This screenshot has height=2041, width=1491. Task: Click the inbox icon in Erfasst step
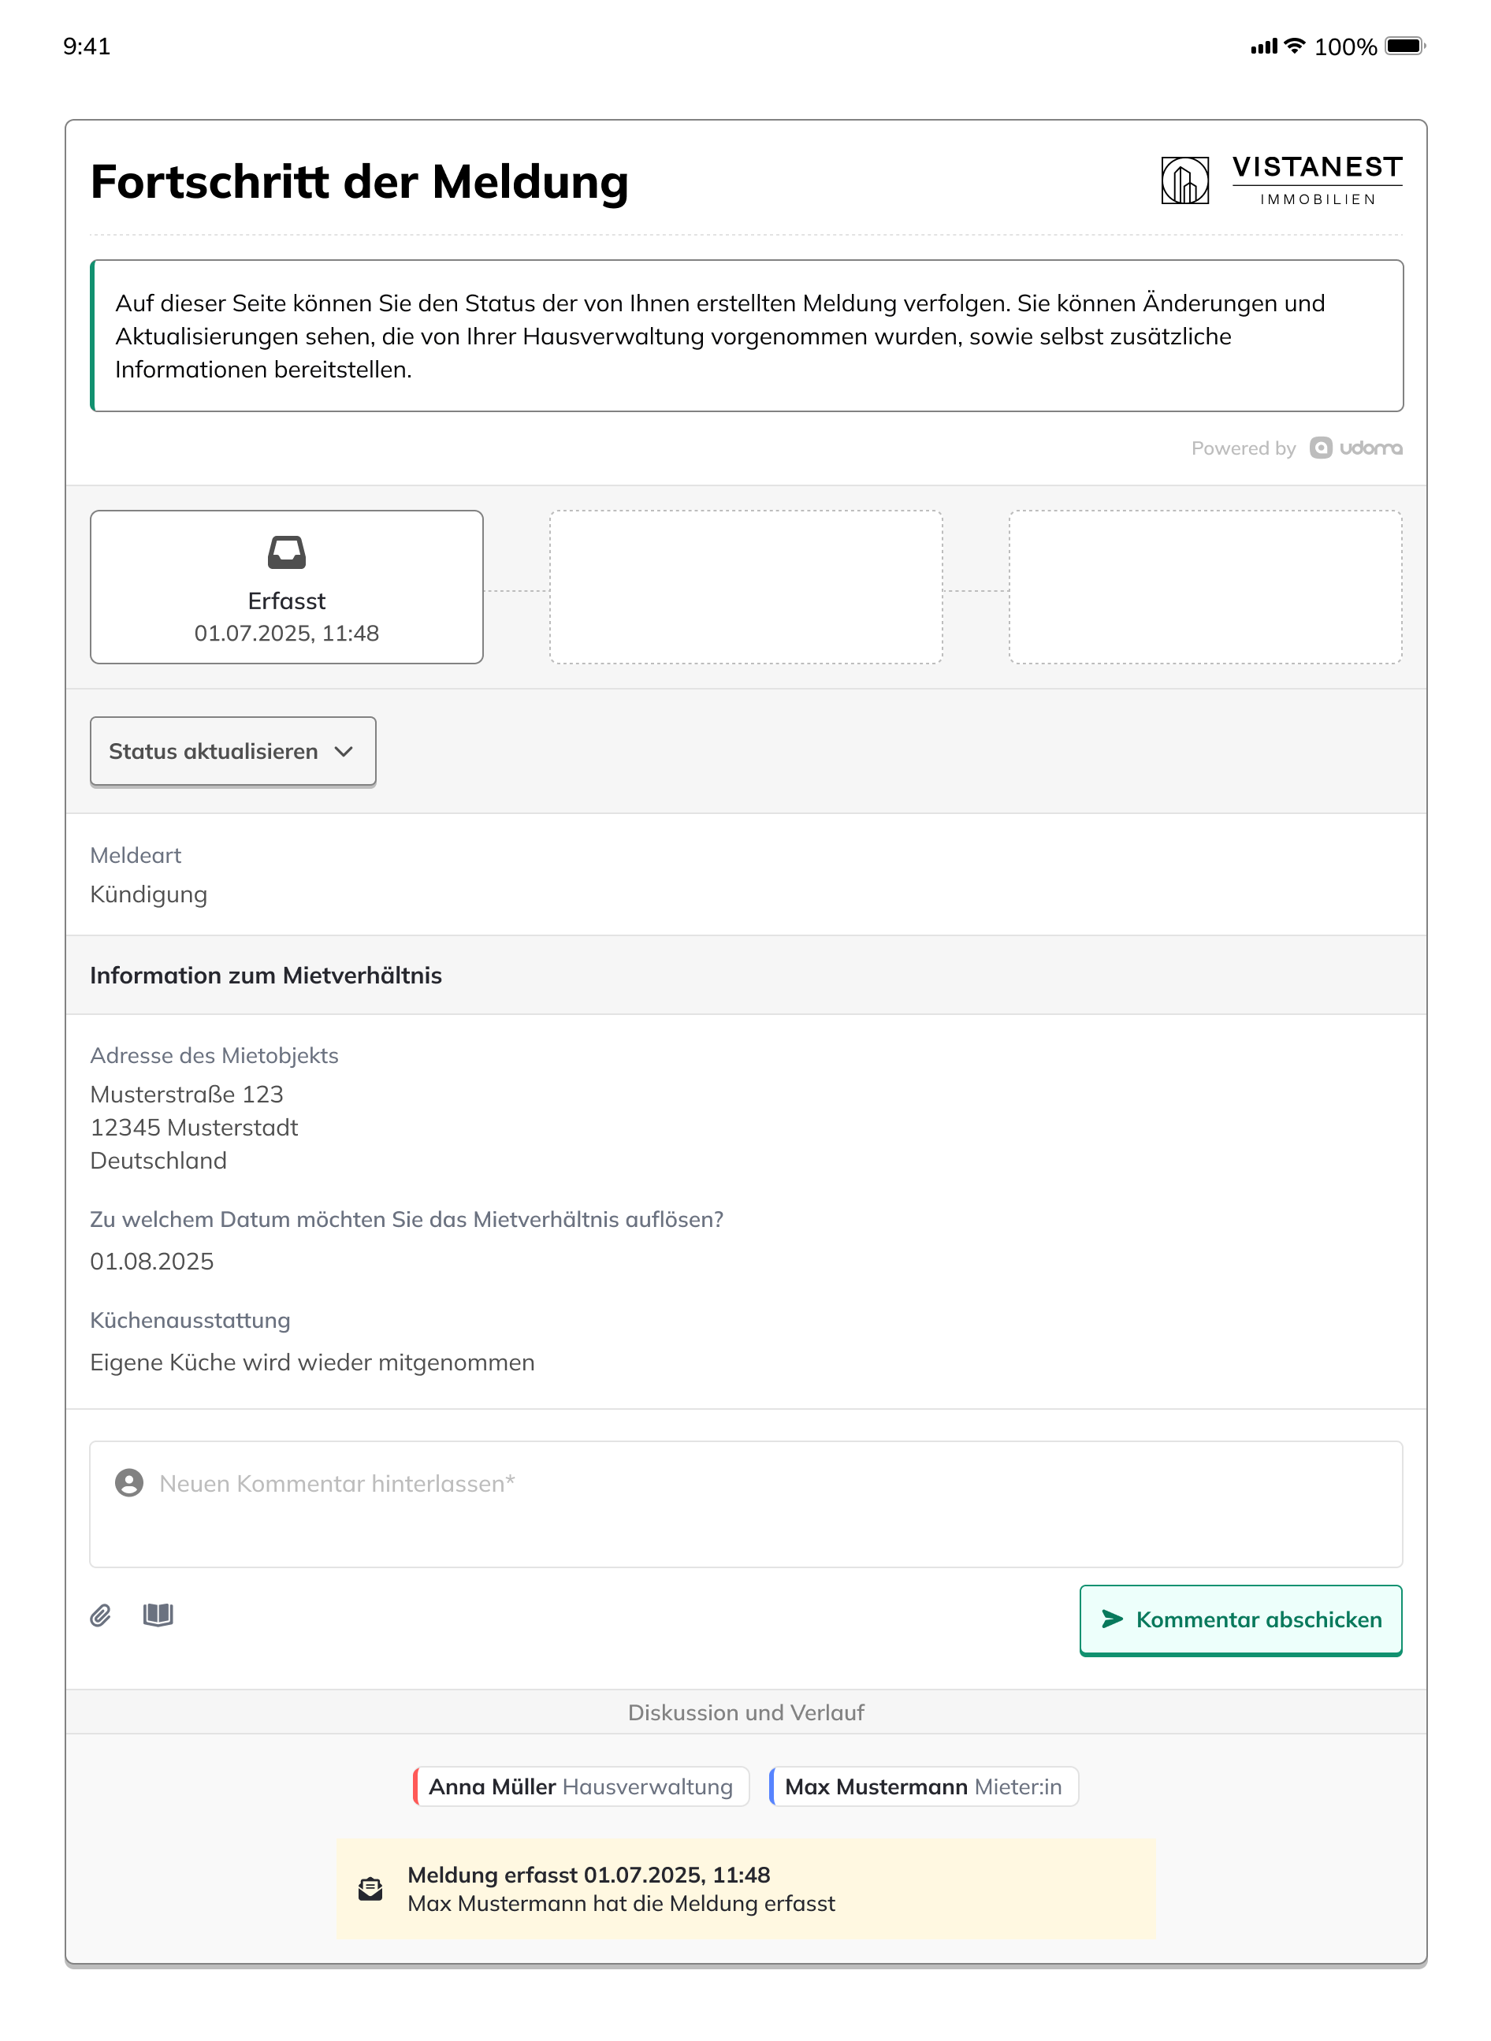pos(287,552)
